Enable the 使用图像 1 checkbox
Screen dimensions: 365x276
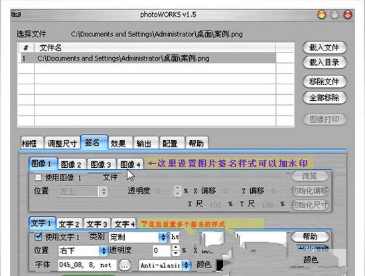click(x=38, y=178)
